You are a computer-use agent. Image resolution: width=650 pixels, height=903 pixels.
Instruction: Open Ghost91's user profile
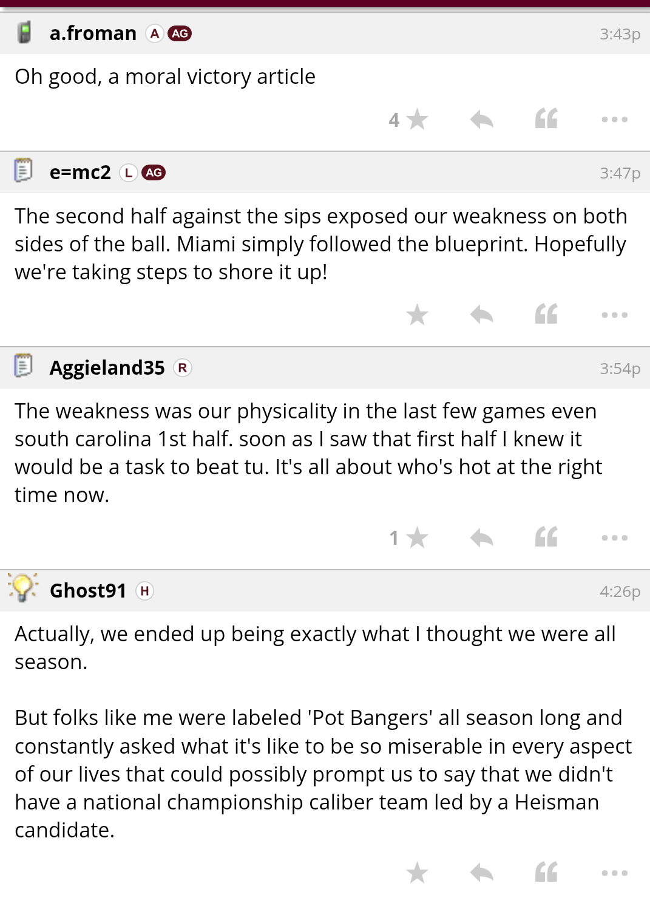click(x=88, y=590)
